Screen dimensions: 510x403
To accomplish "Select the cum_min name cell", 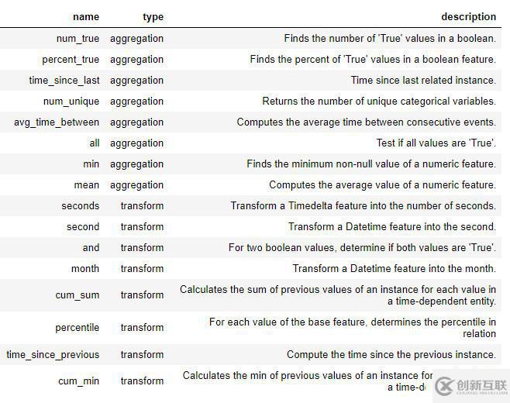I will pos(79,381).
